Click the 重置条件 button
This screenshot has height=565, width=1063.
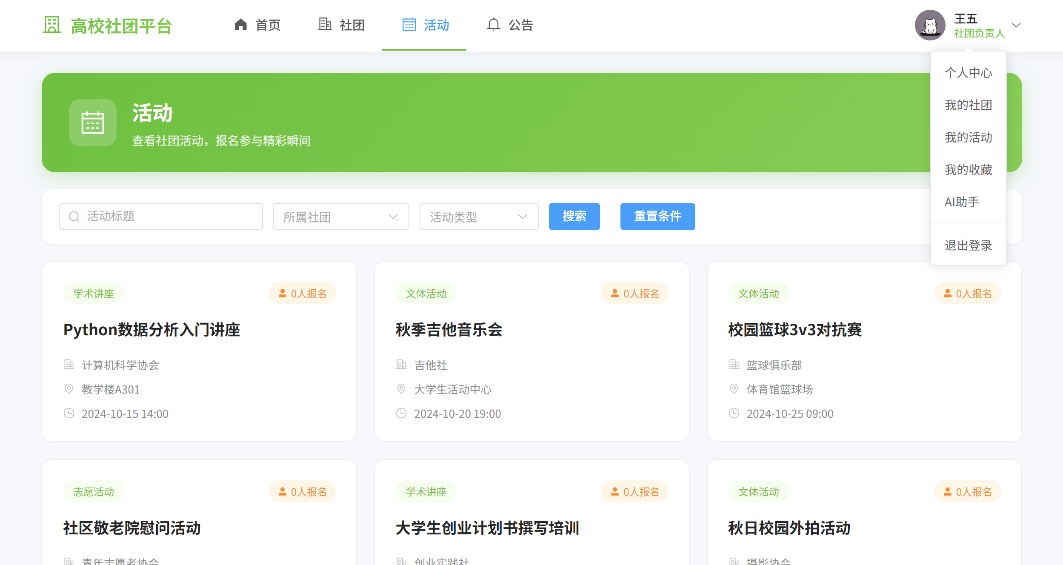(x=658, y=217)
